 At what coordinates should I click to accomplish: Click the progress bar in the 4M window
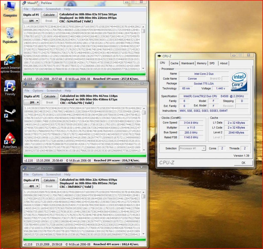click(x=84, y=239)
